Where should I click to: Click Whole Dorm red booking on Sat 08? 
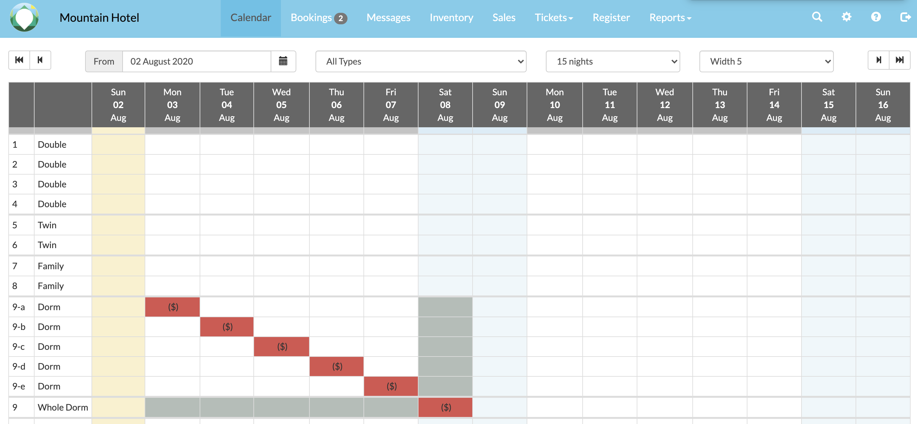445,407
